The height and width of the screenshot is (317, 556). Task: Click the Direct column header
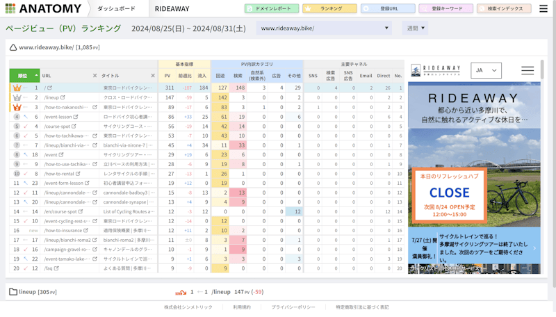click(x=384, y=76)
